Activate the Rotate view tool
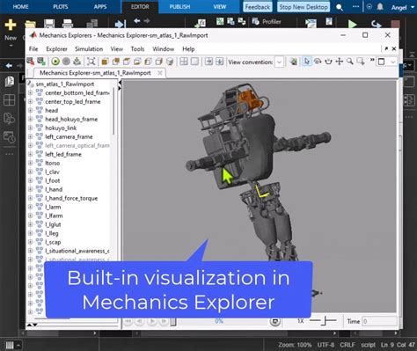The height and width of the screenshot is (351, 417). point(318,62)
